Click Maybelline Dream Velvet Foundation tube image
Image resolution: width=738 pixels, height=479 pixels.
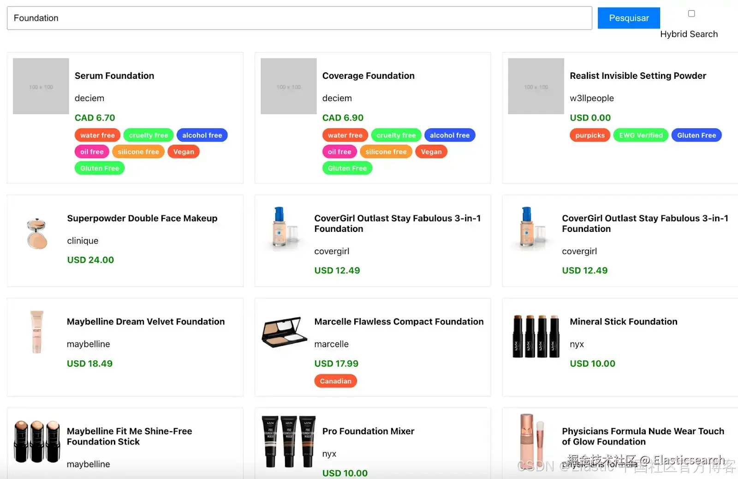37,332
